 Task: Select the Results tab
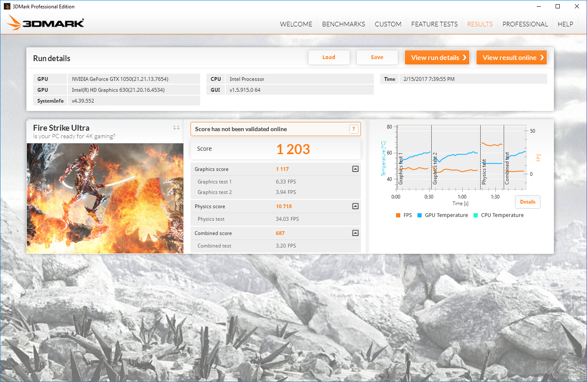click(x=480, y=24)
